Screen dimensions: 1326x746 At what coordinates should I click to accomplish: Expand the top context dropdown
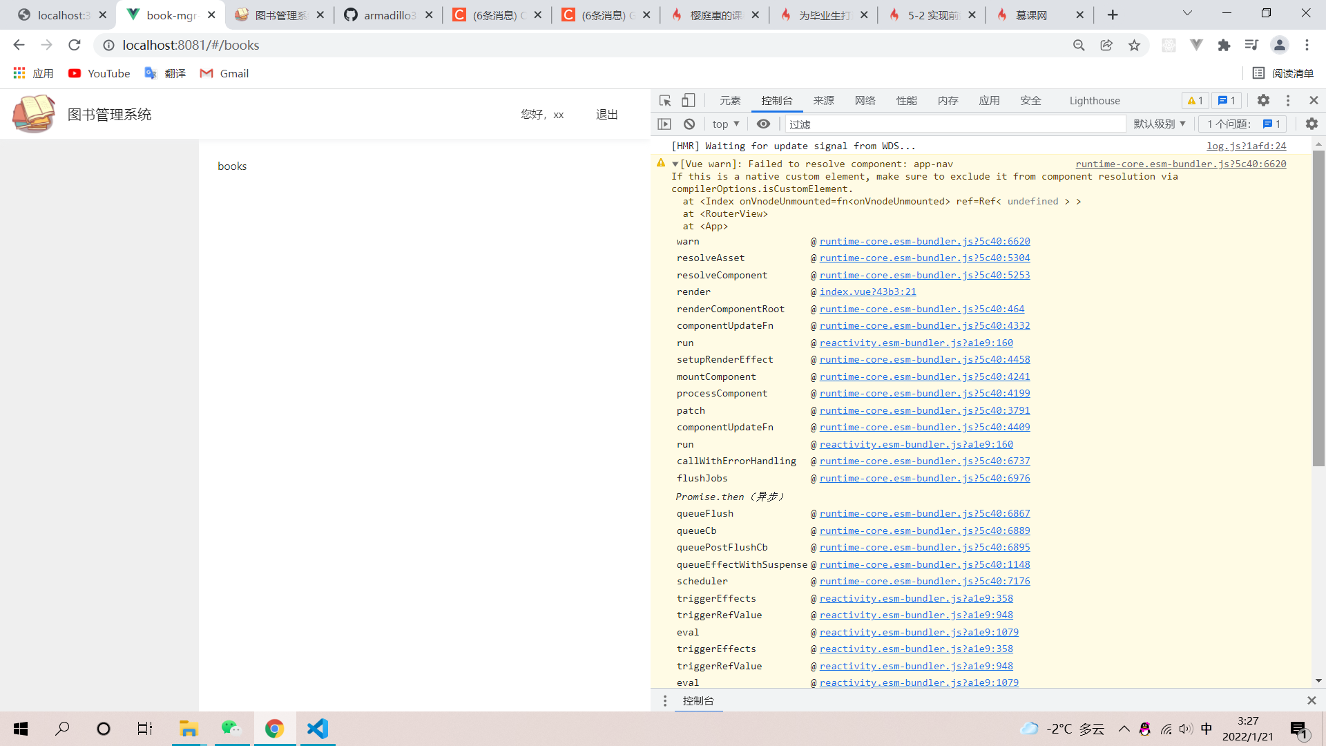(x=726, y=124)
